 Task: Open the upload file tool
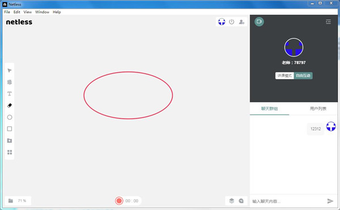10,141
